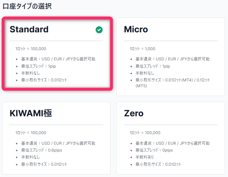Click the Standard heading text

click(x=29, y=29)
